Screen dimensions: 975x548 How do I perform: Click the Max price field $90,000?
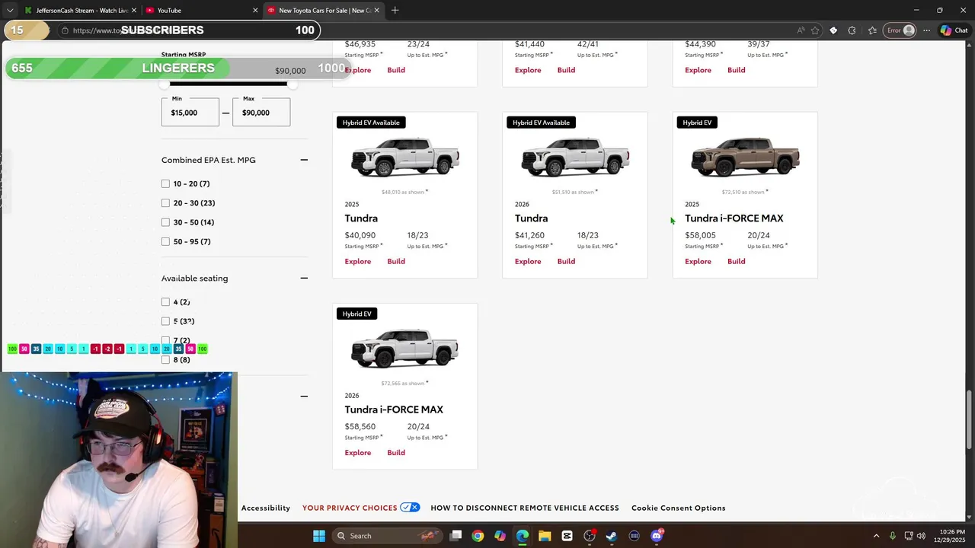[261, 112]
